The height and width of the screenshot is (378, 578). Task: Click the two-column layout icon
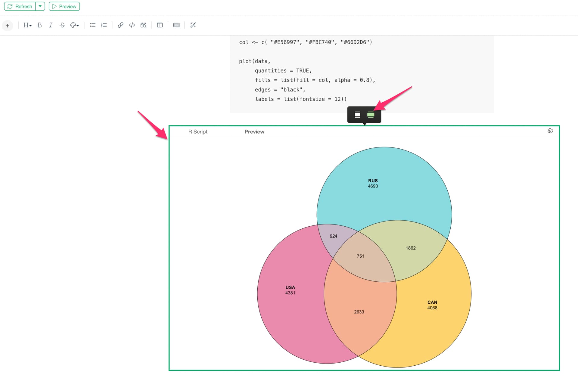pyautogui.click(x=160, y=25)
